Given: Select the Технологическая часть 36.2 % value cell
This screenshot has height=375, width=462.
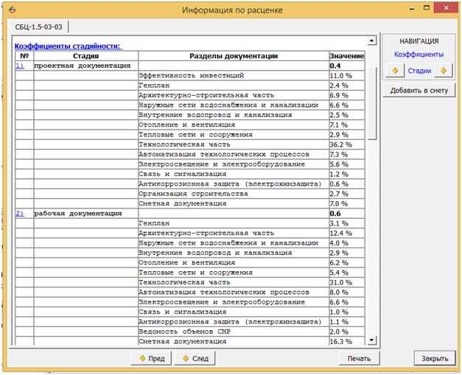Looking at the screenshot, I should click(346, 144).
